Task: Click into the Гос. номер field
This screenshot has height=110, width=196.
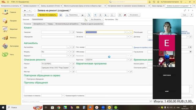Action: (109, 47)
